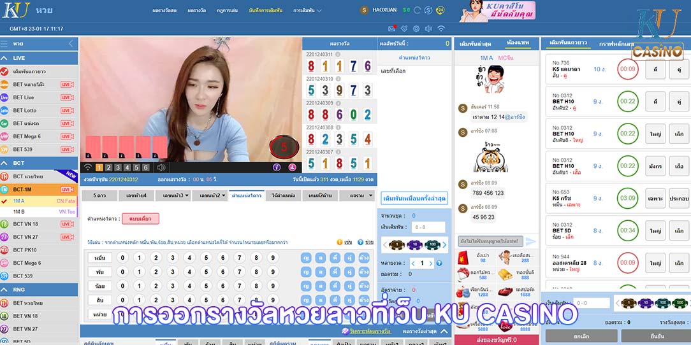
Task: Open hamburger menu next to หวย
Action: pyautogui.click(x=4, y=43)
